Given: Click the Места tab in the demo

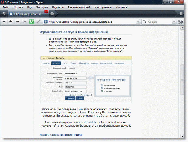Looking at the screenshot, I should (65, 63).
